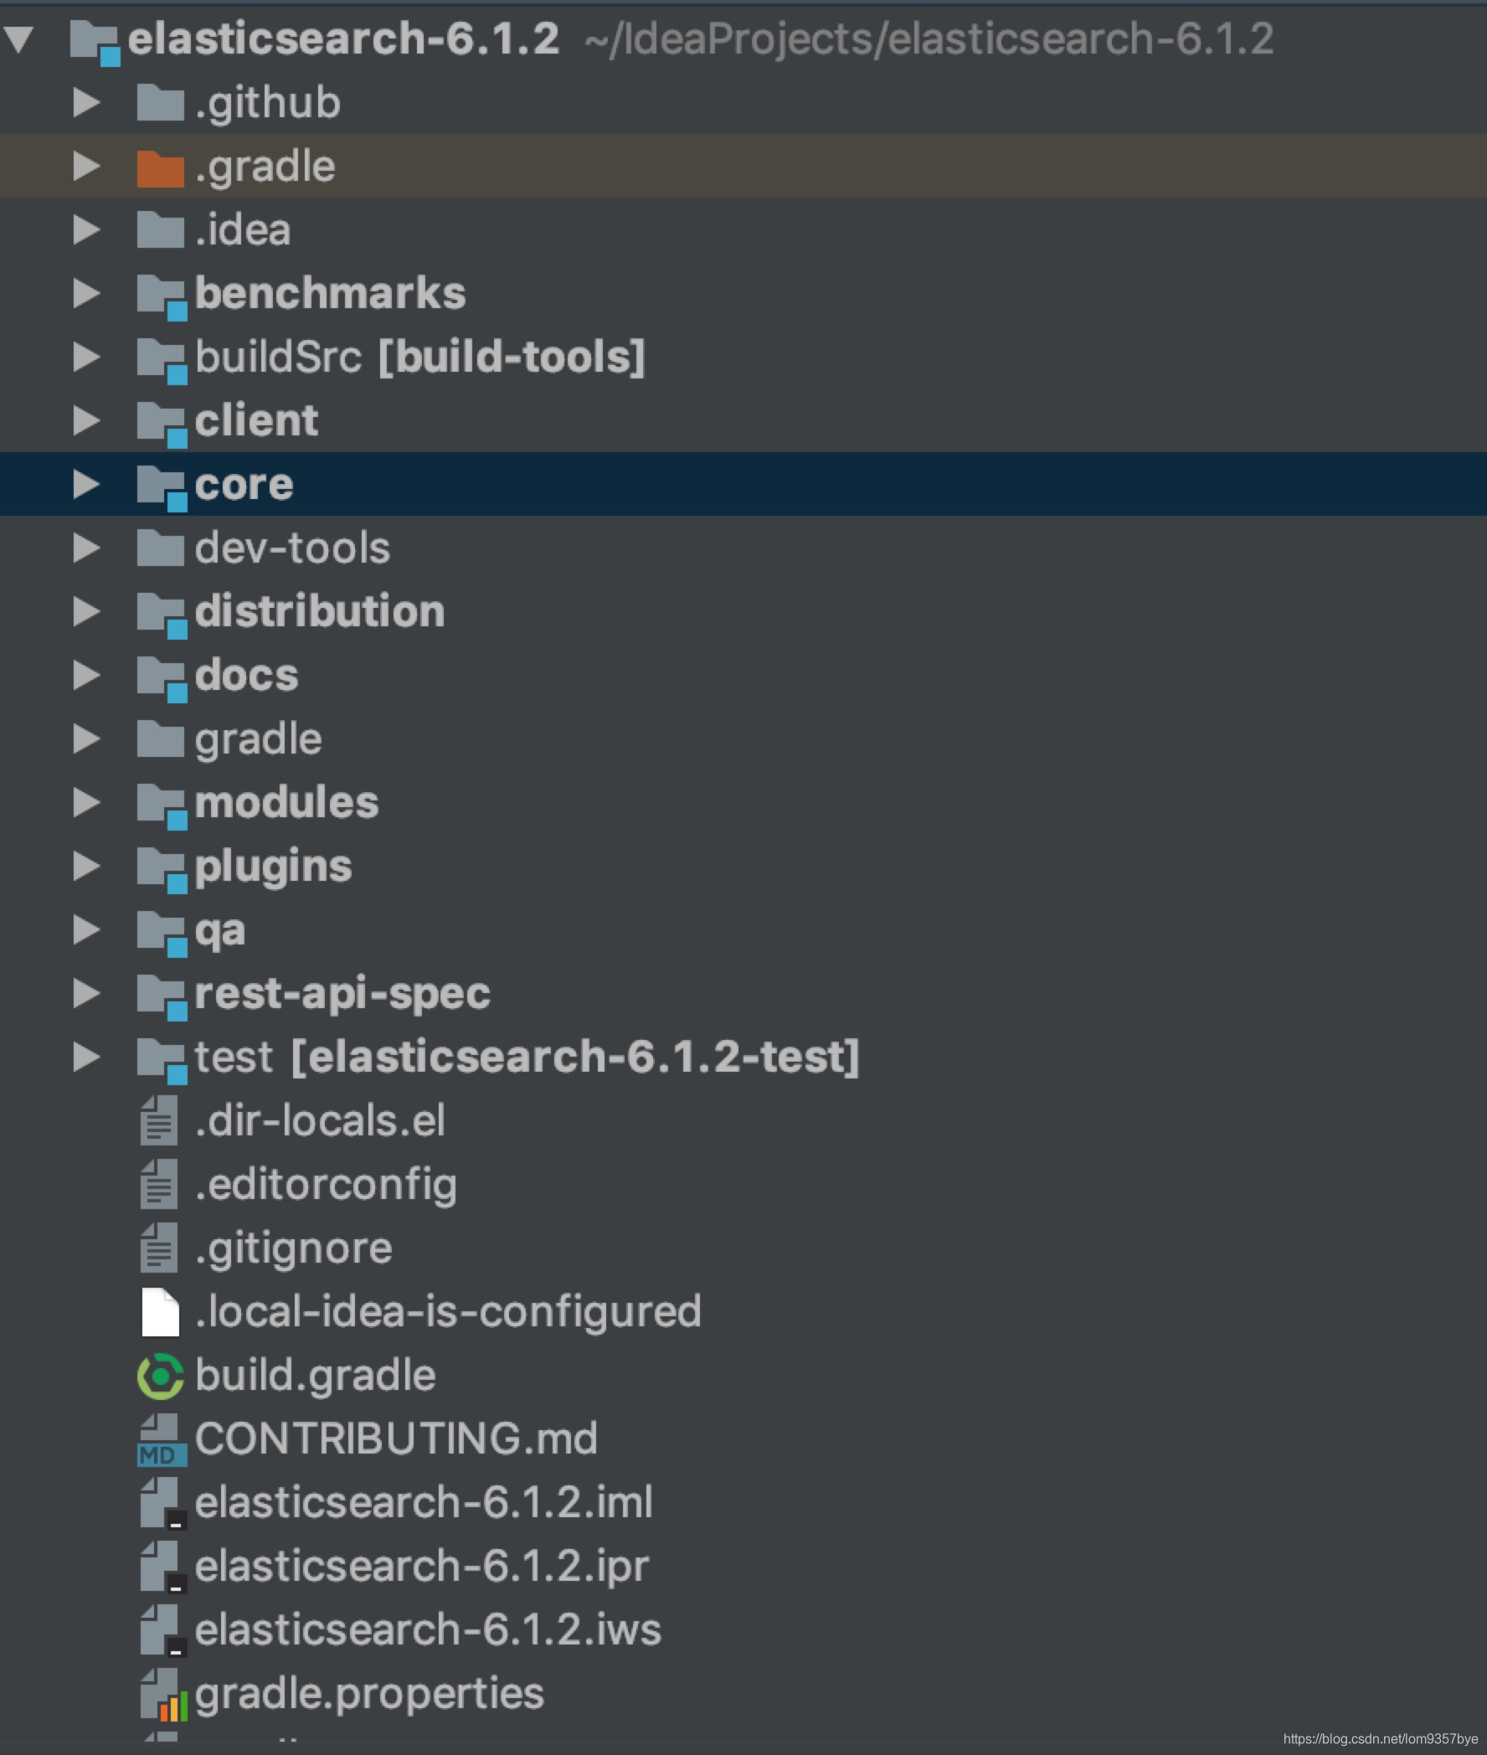Image resolution: width=1487 pixels, height=1755 pixels.
Task: Click the rest-api-spec module folder icon
Action: (x=162, y=997)
